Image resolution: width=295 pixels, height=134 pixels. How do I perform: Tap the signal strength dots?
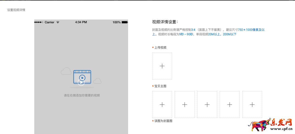pyautogui.click(x=39, y=22)
